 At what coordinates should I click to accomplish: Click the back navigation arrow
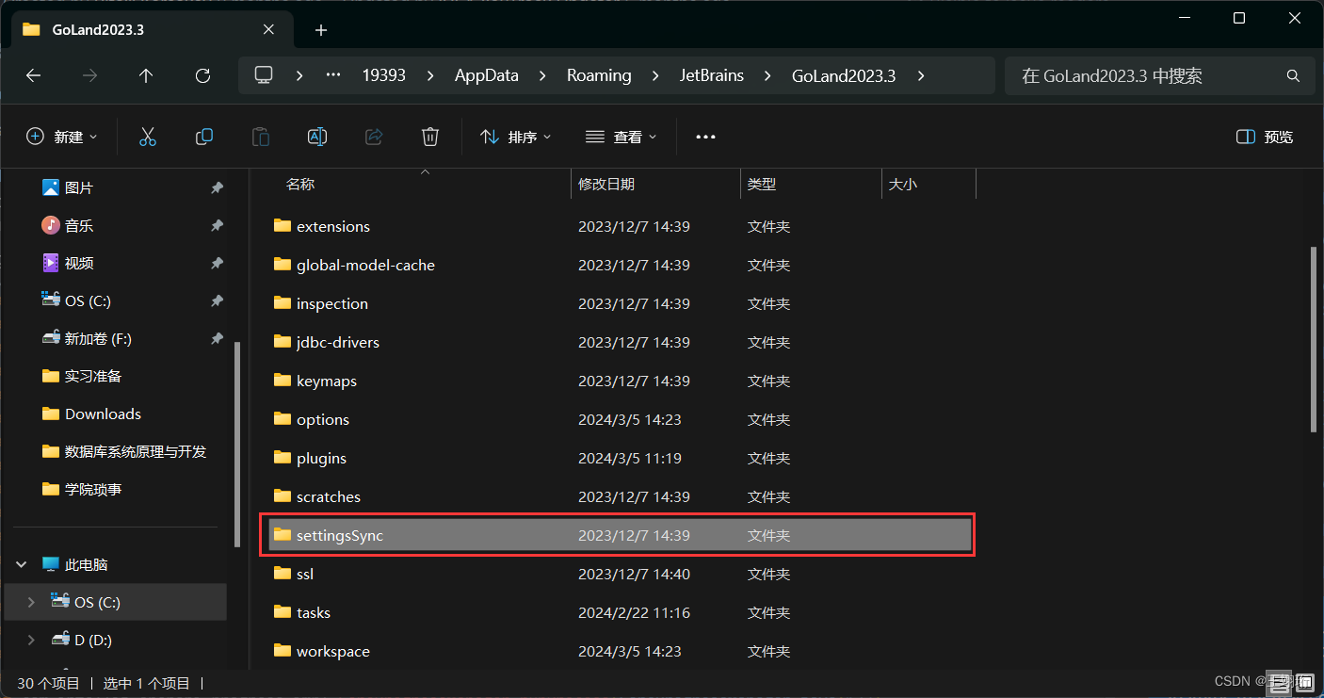pyautogui.click(x=34, y=75)
